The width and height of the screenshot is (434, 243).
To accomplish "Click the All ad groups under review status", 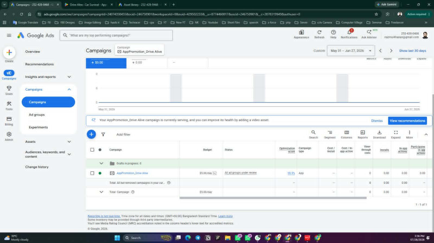I will tap(241, 173).
